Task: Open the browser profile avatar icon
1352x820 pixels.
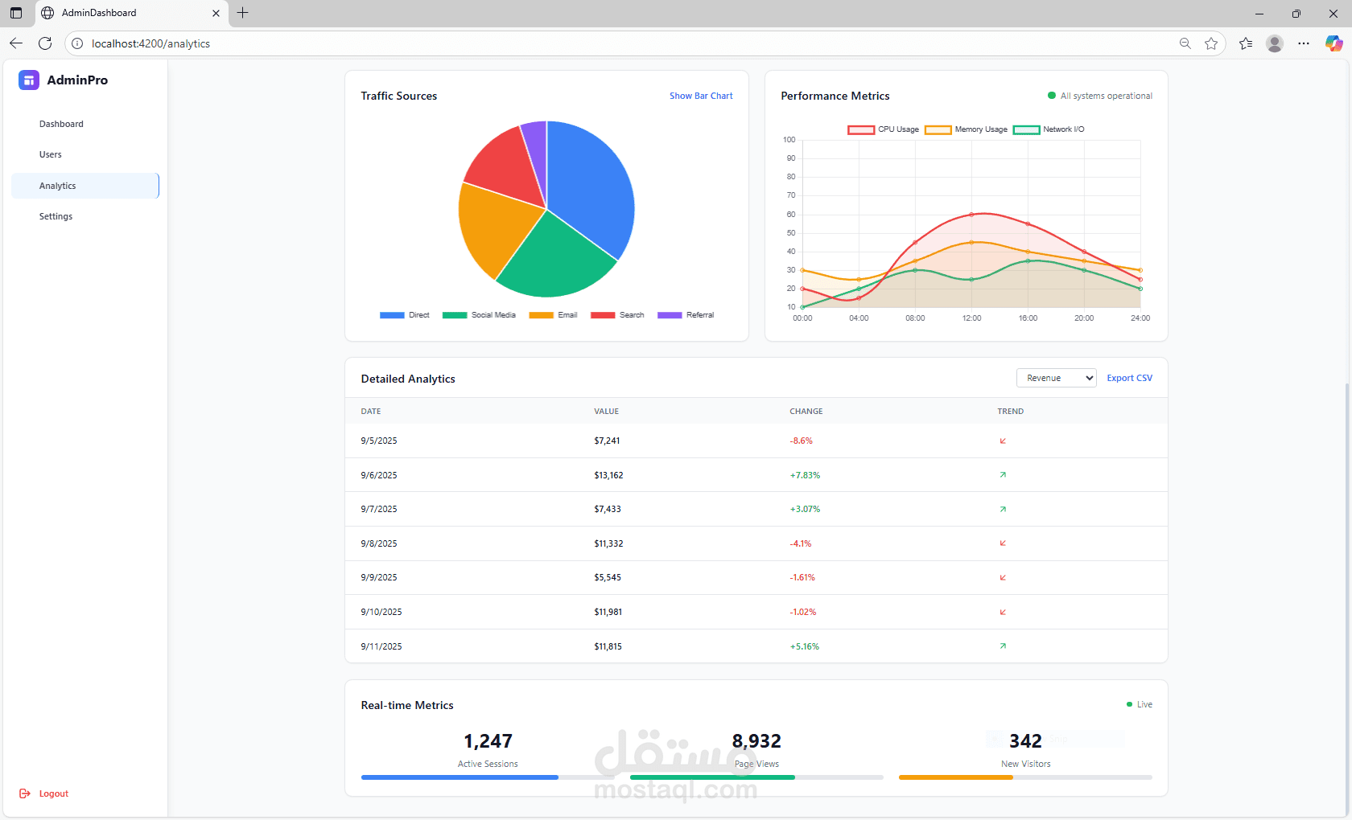Action: click(x=1274, y=43)
